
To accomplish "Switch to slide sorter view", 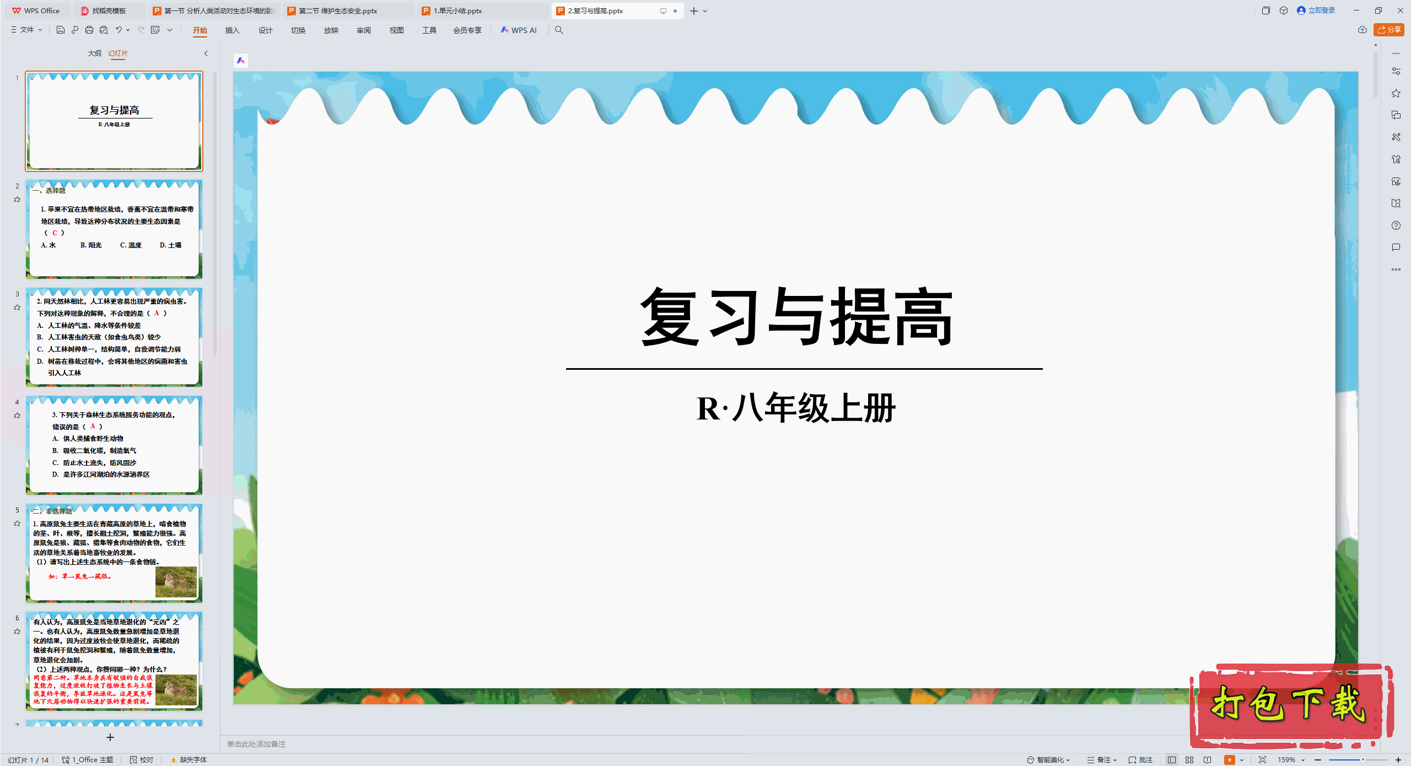I will tap(1189, 759).
